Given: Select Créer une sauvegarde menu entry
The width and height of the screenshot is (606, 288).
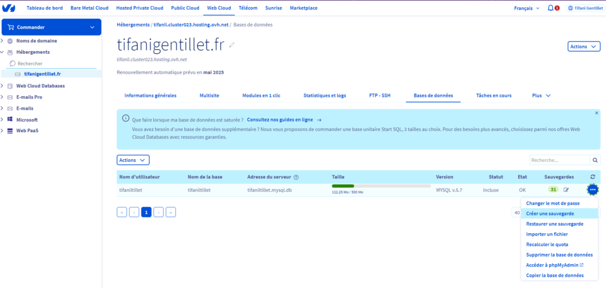Looking at the screenshot, I should pyautogui.click(x=550, y=213).
